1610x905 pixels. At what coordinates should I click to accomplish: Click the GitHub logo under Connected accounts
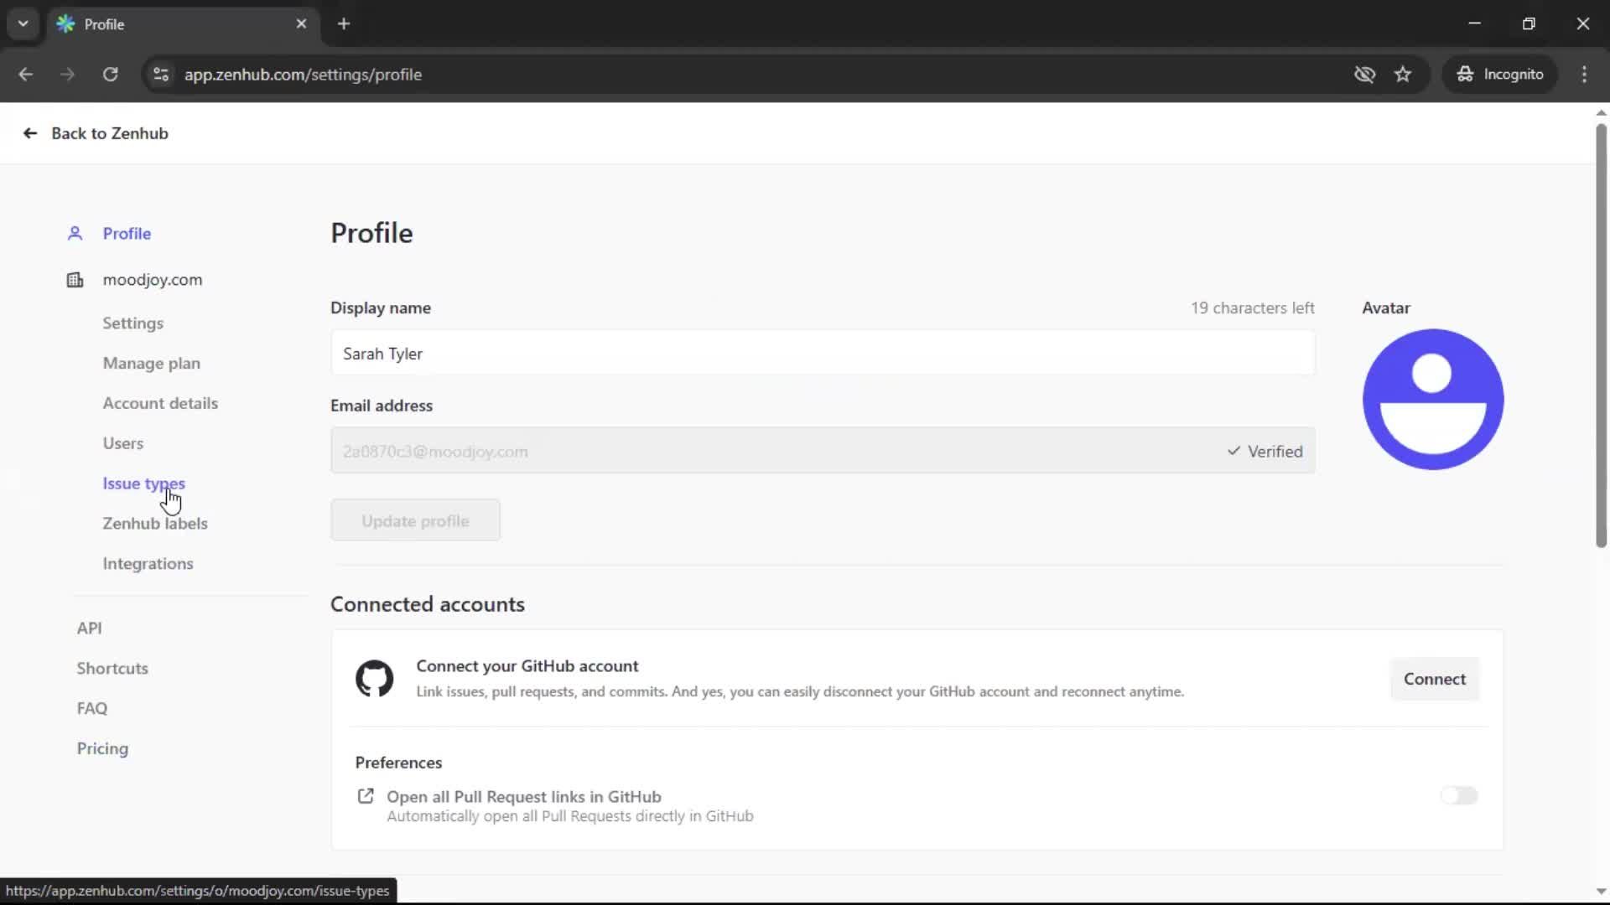pos(375,679)
